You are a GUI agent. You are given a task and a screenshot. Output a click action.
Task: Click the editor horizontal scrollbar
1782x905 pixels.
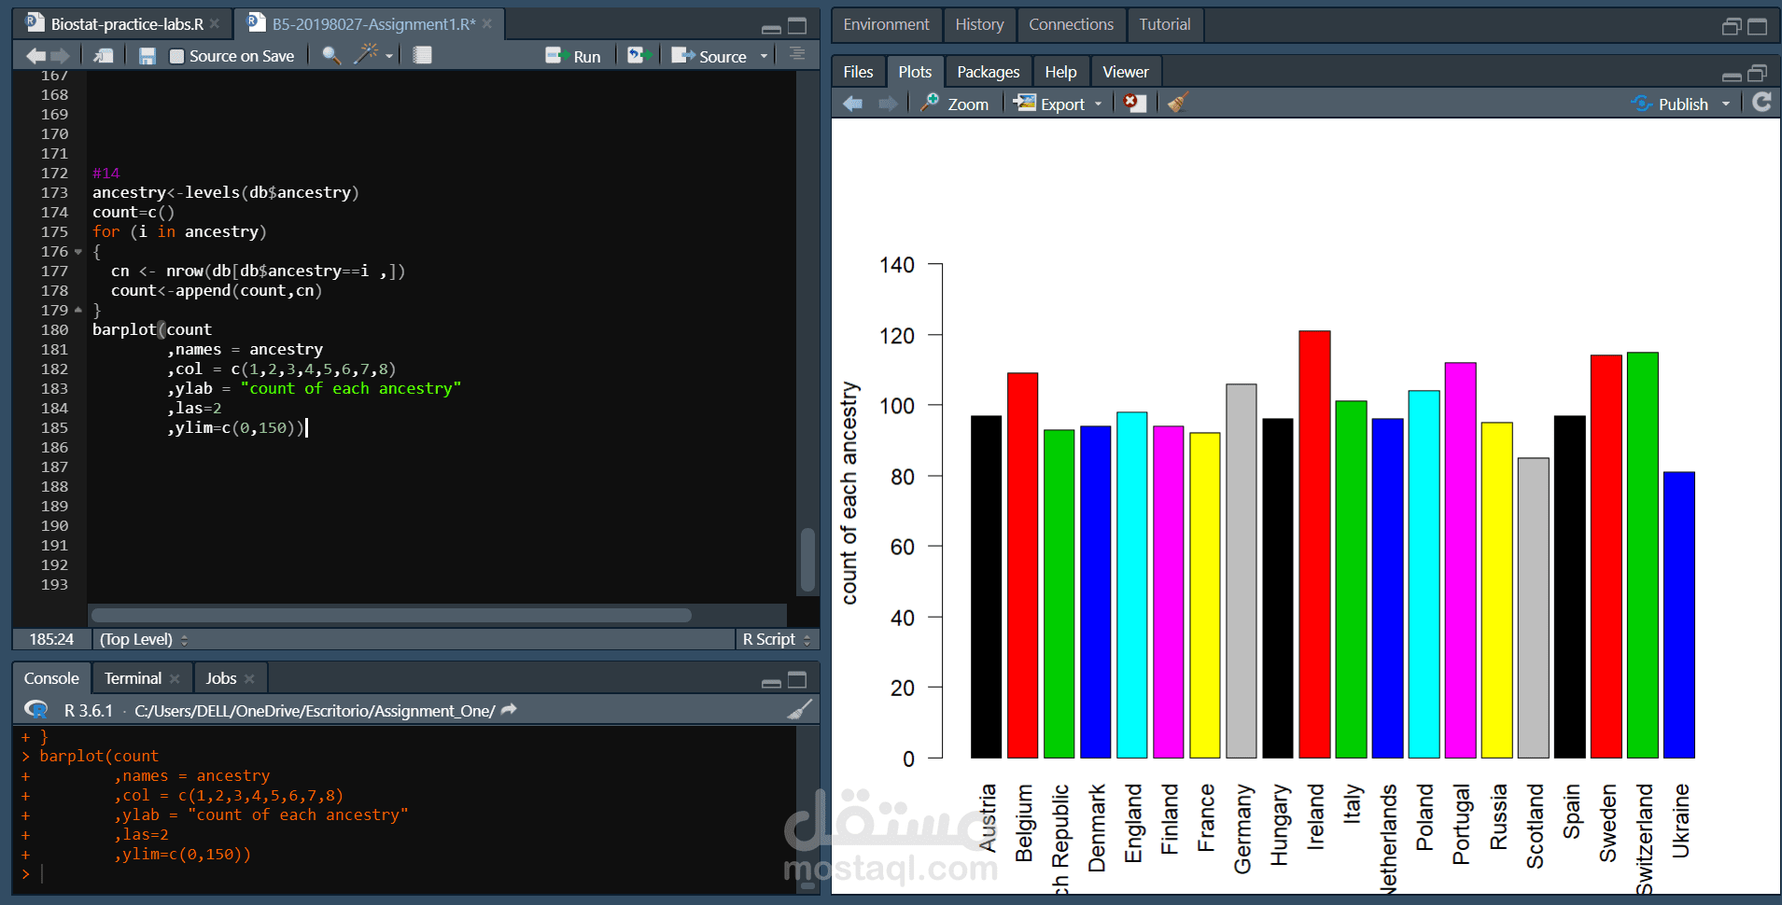(391, 615)
